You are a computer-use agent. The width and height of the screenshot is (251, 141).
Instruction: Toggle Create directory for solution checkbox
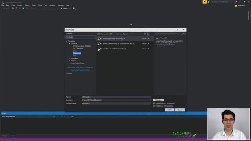(x=154, y=103)
